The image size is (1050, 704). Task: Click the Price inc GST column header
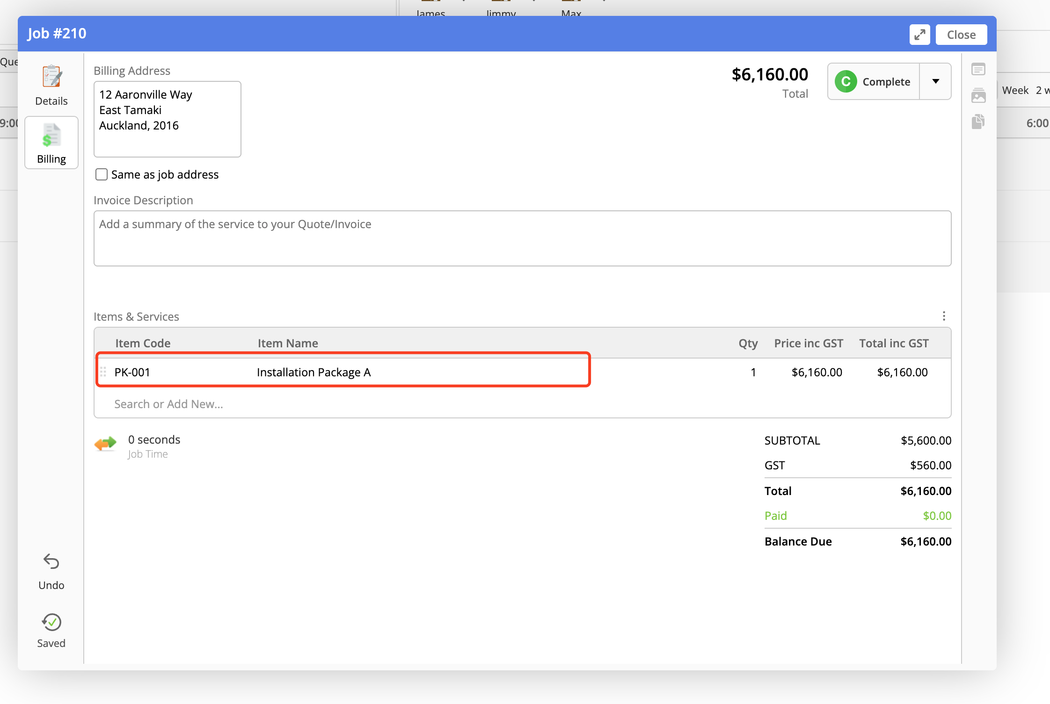point(809,343)
